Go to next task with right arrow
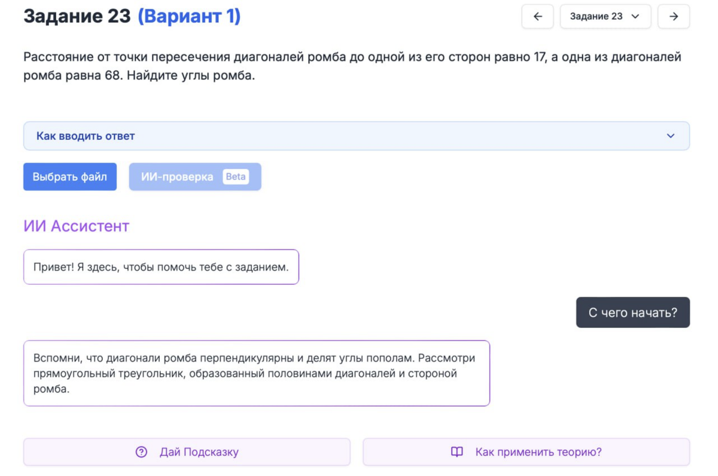Image resolution: width=718 pixels, height=476 pixels. click(673, 17)
